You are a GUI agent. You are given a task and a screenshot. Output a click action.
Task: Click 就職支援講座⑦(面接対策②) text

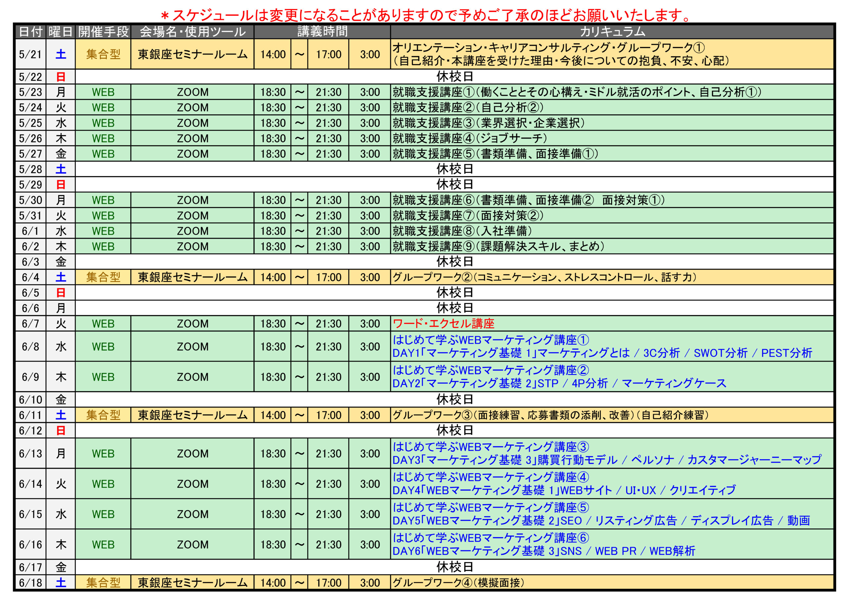point(468,216)
